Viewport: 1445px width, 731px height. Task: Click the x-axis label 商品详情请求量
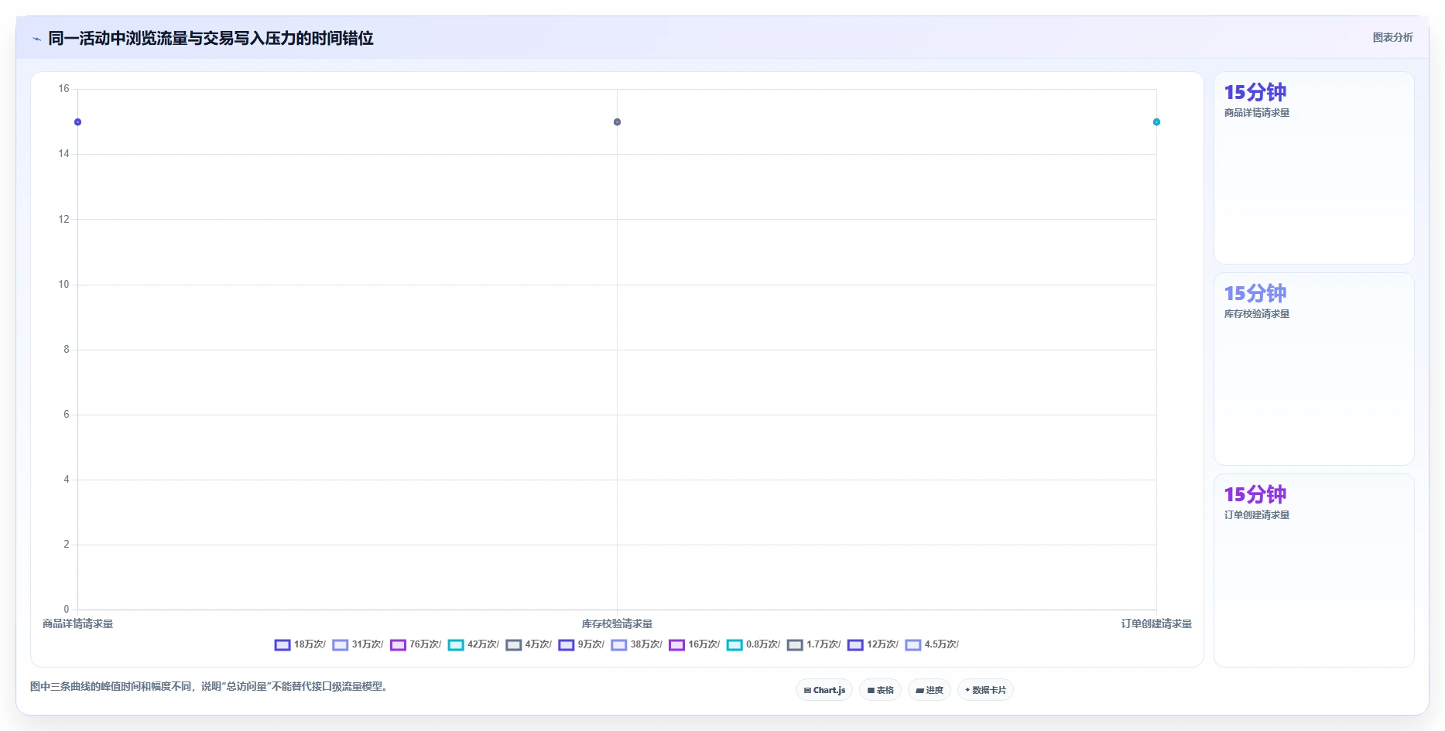coord(77,623)
